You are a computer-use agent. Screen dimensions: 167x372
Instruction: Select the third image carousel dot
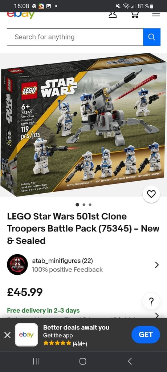pos(90,205)
